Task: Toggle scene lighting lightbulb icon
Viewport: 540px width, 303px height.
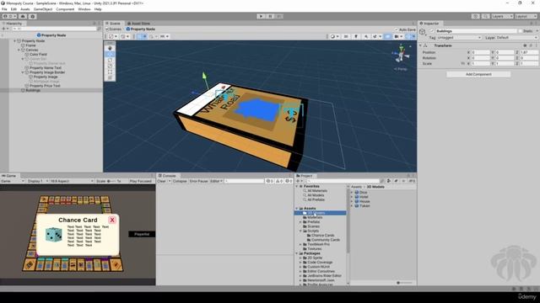Action: tap(356, 36)
